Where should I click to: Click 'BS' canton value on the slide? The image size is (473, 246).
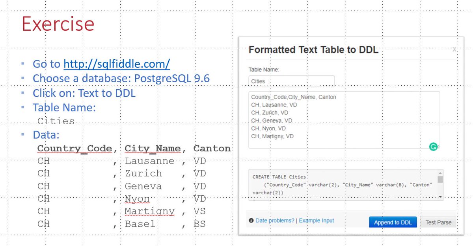pyautogui.click(x=199, y=224)
